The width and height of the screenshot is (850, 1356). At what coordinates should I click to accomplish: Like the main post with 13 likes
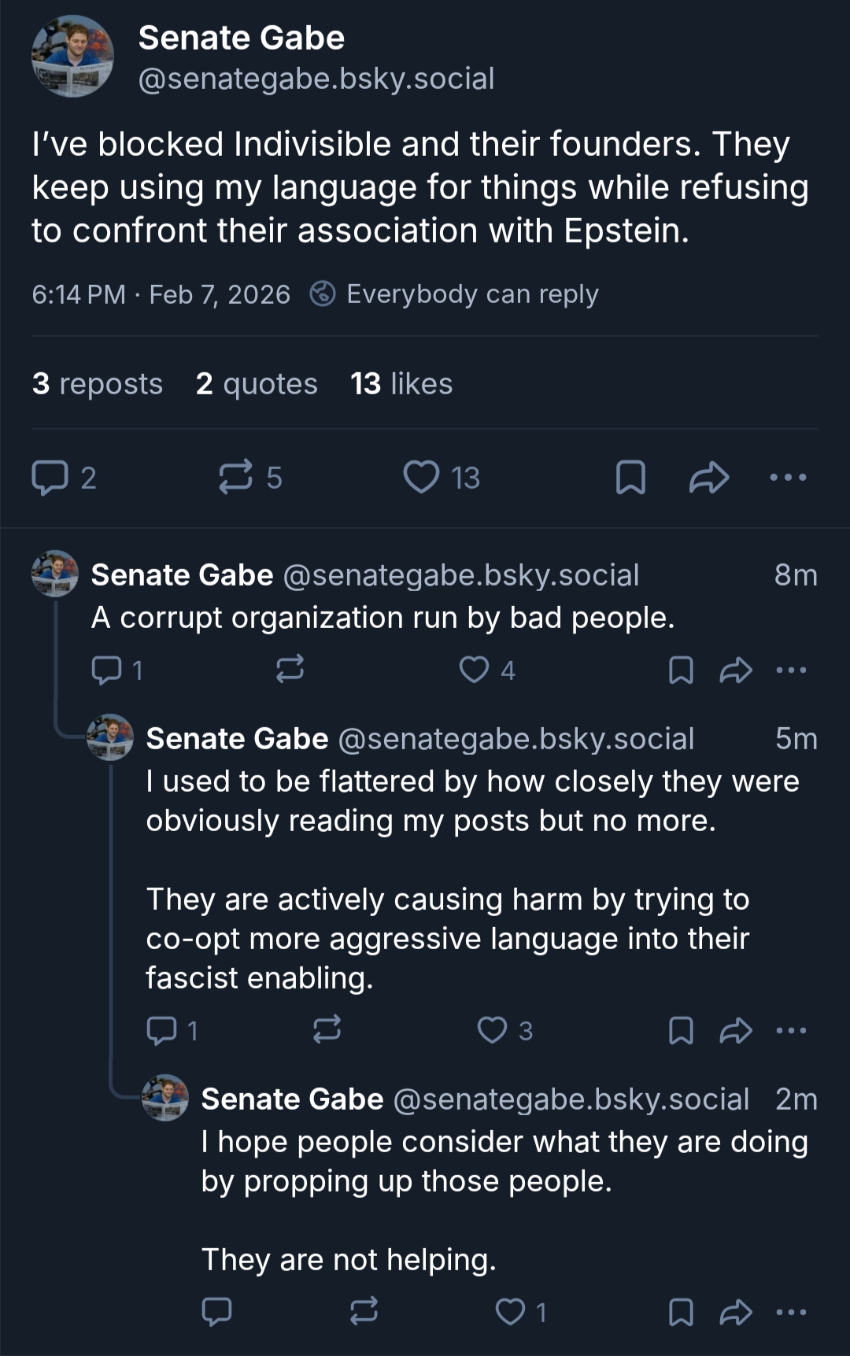[421, 478]
